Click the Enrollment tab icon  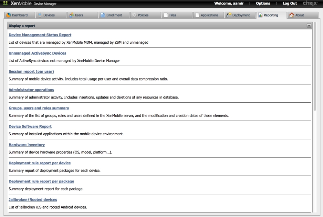click(102, 15)
